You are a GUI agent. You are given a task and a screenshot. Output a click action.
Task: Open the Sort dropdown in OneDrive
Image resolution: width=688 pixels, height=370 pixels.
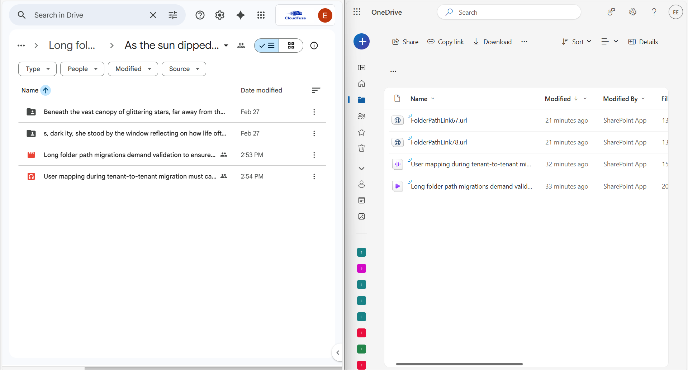[576, 42]
